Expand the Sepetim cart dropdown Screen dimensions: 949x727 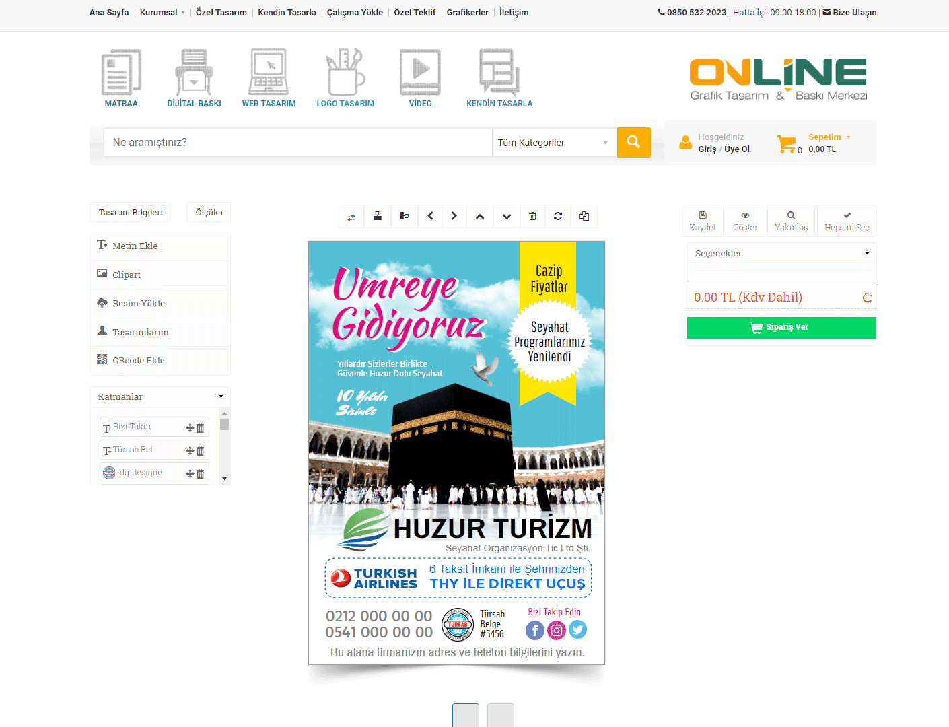[x=829, y=137]
